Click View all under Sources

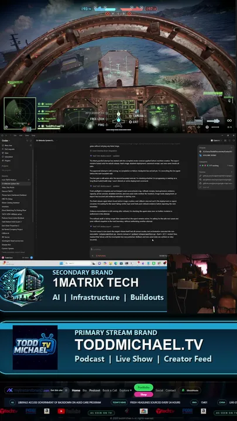pyautogui.click(x=205, y=187)
